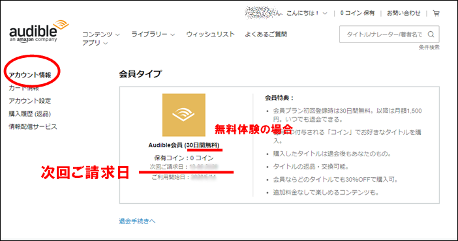Click the 会員特典： heading
The image size is (458, 241).
(279, 98)
